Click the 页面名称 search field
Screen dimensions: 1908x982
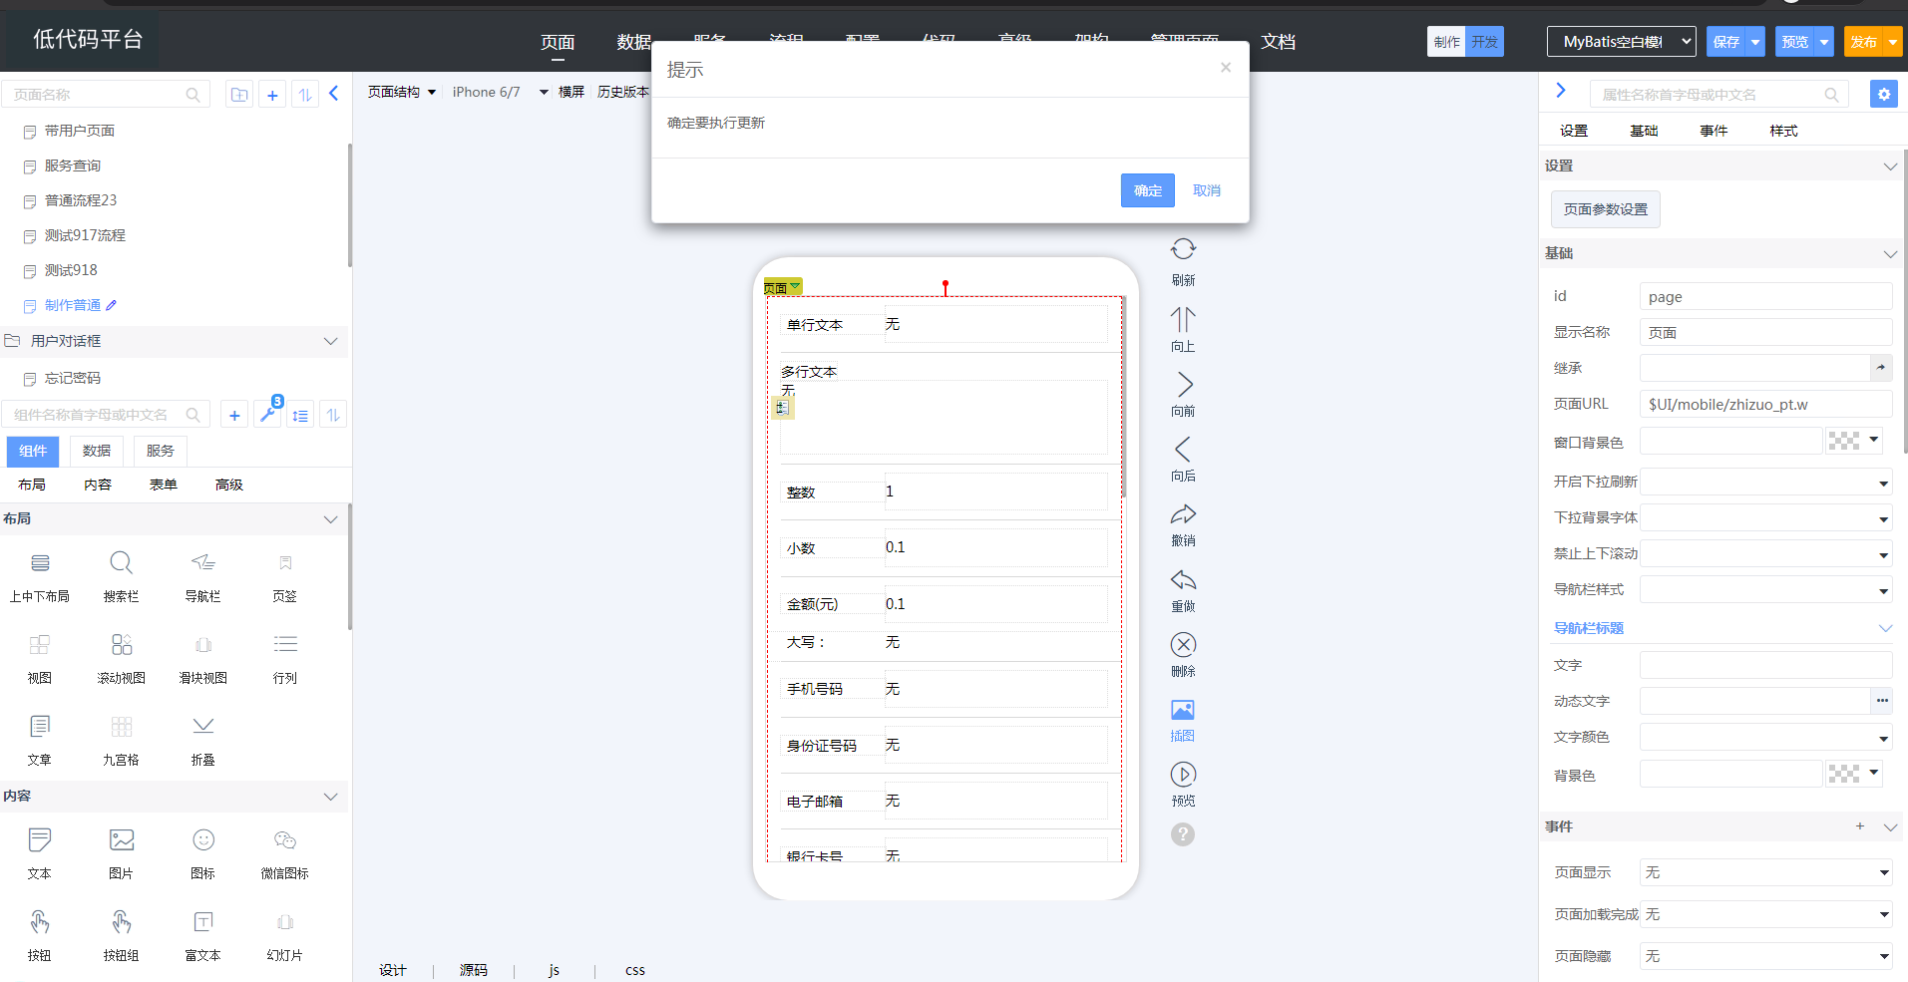pos(105,95)
